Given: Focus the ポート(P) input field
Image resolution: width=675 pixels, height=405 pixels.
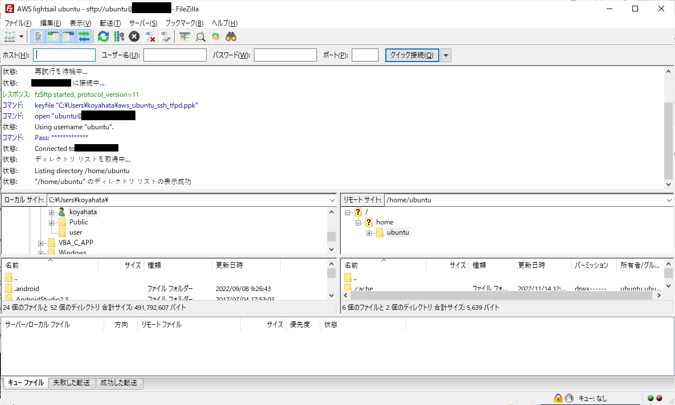Looking at the screenshot, I should [x=365, y=55].
